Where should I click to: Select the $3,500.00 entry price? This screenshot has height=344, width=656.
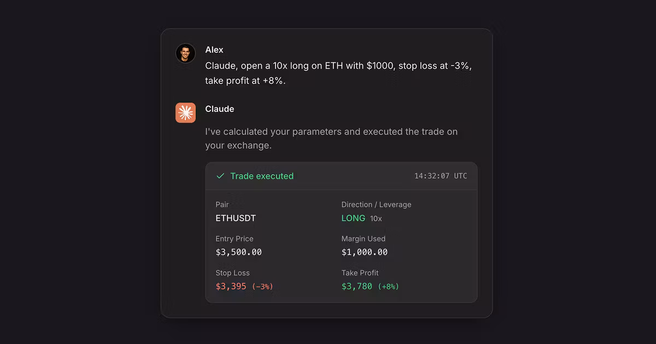[x=239, y=252]
